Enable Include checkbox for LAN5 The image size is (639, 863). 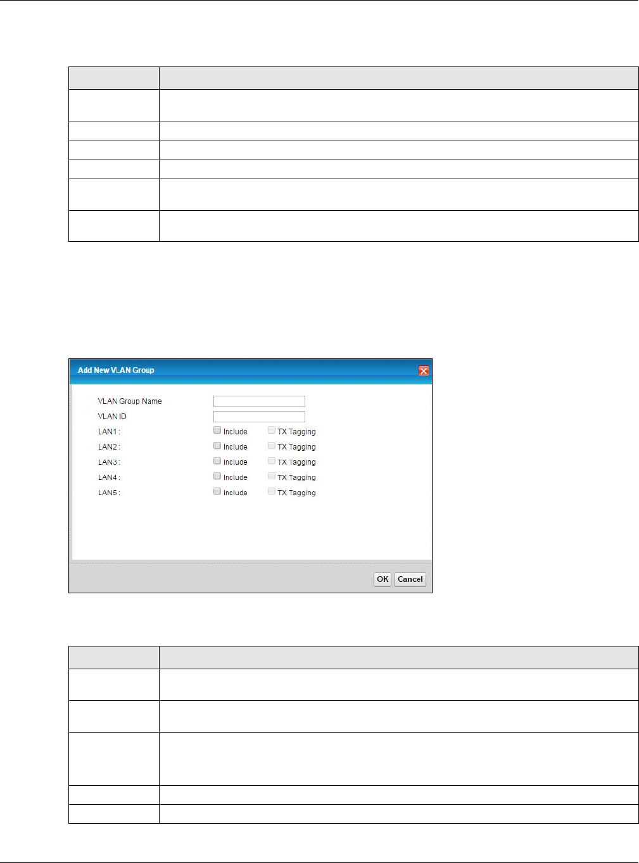[x=217, y=491]
